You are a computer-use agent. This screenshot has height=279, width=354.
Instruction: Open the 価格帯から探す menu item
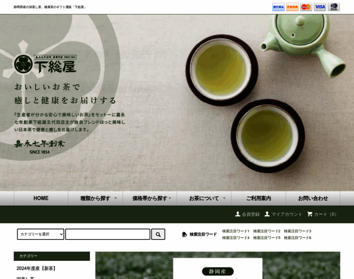150,198
